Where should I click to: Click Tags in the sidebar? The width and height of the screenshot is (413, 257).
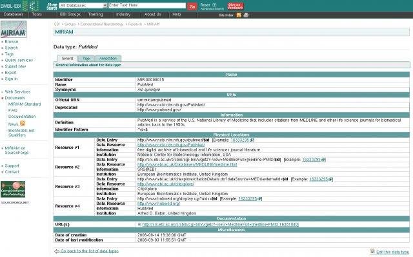9,54
